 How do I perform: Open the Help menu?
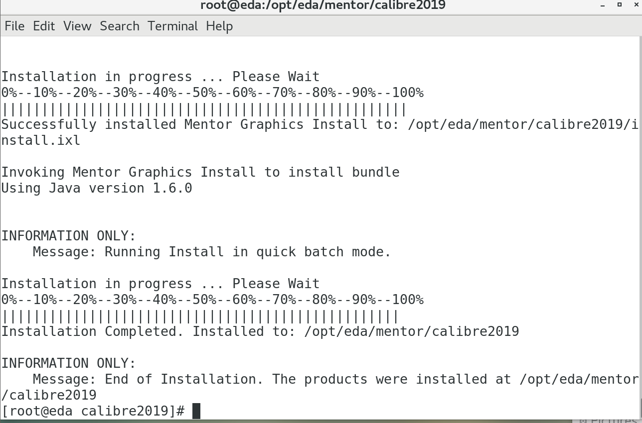[219, 26]
